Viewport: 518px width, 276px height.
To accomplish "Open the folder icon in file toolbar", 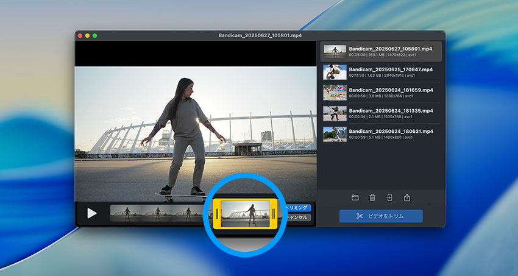I will [x=355, y=197].
